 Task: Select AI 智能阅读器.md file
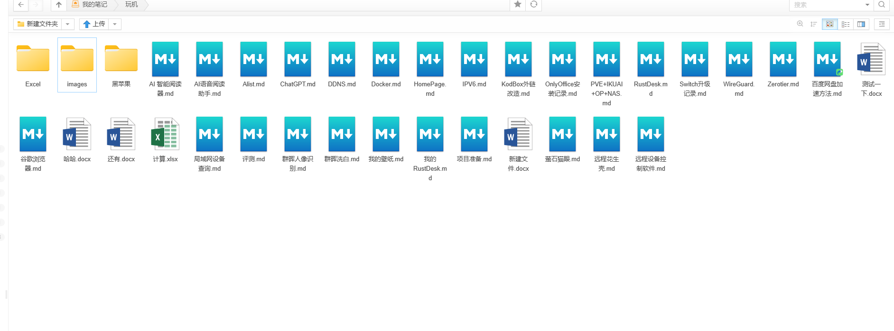tap(165, 69)
